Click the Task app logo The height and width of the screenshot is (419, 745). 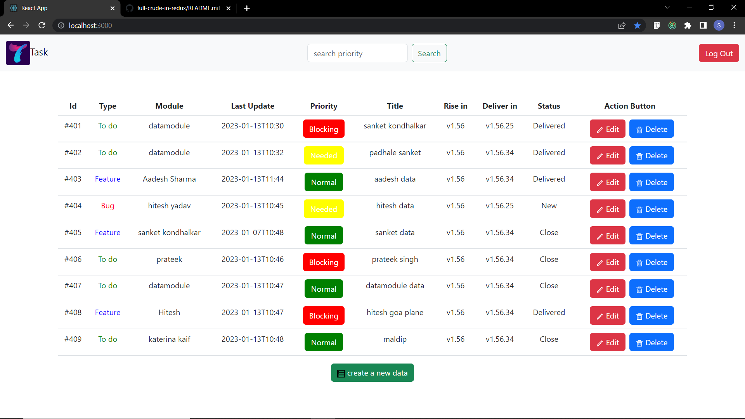coord(17,53)
